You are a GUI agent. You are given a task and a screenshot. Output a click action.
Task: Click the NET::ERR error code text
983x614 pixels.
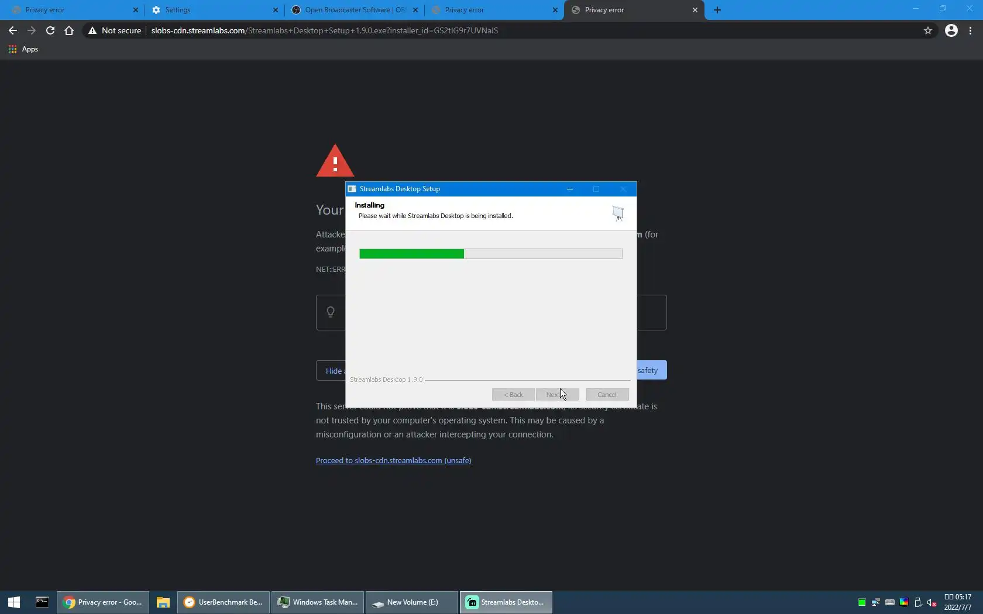pos(331,270)
